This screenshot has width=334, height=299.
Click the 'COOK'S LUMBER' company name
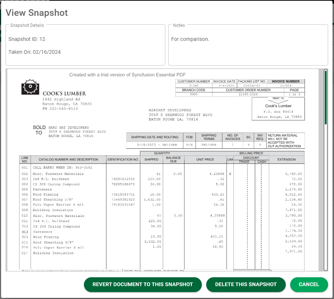point(64,94)
